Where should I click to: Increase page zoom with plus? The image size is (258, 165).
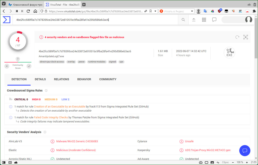(247, 162)
